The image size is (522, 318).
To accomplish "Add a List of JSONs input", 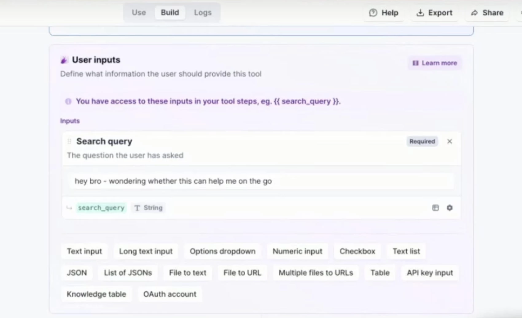I will coord(128,273).
